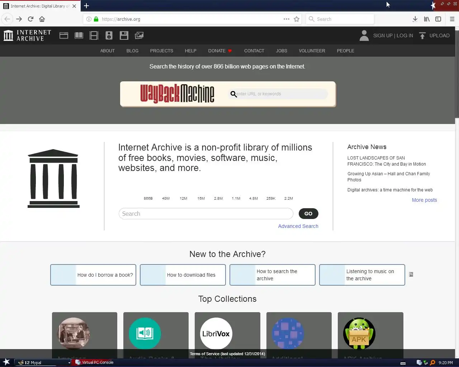Open the Audio speaker icon

point(109,35)
